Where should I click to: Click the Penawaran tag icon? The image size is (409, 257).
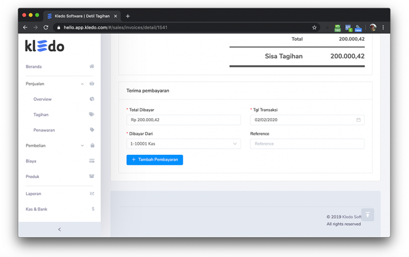coord(92,129)
